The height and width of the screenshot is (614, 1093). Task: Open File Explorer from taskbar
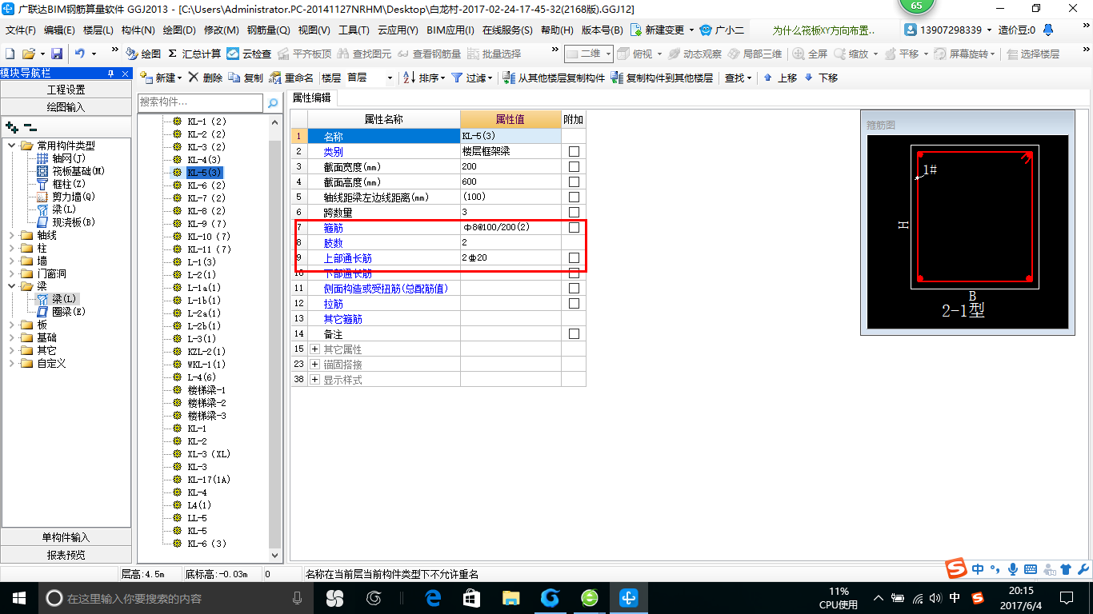511,597
